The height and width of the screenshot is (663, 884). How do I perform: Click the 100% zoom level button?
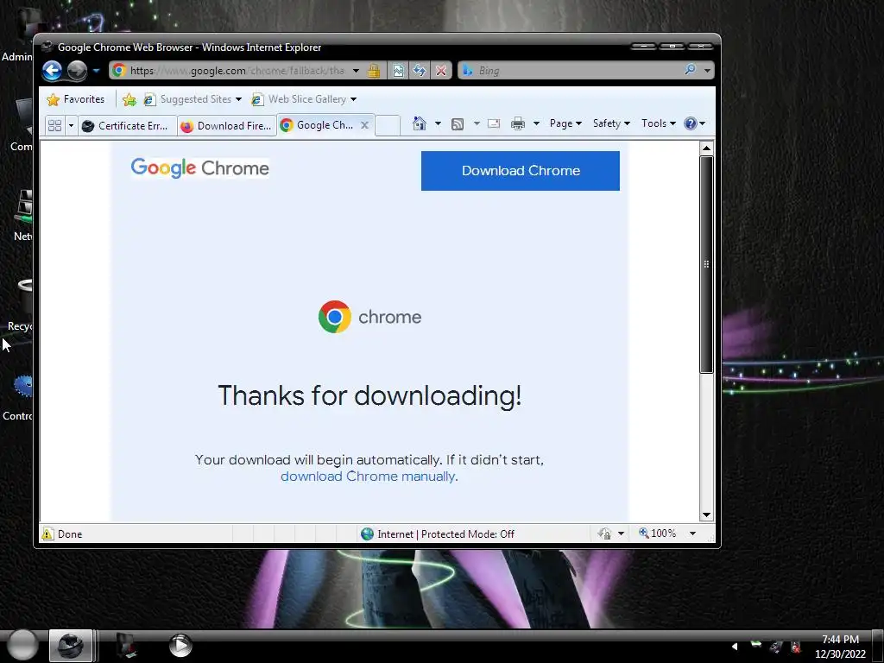657,534
